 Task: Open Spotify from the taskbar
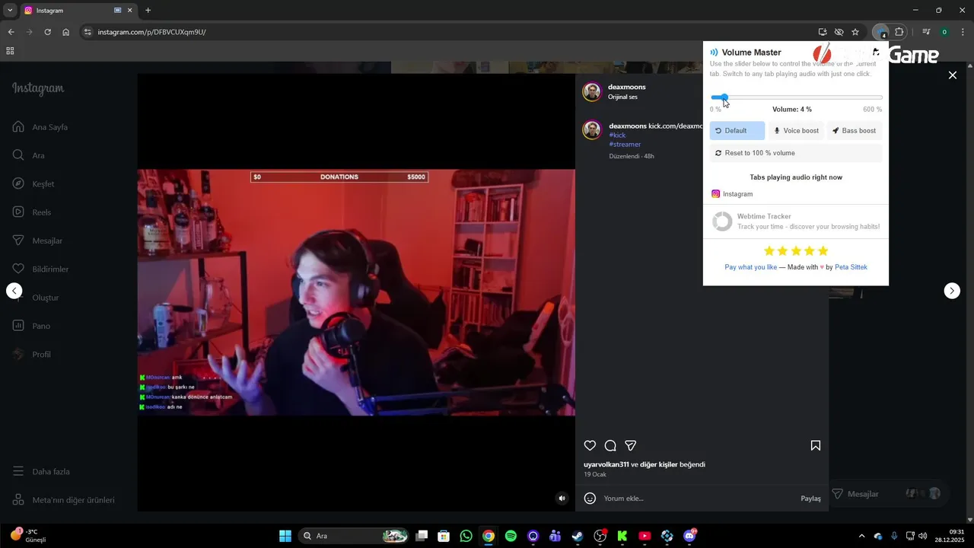click(511, 536)
